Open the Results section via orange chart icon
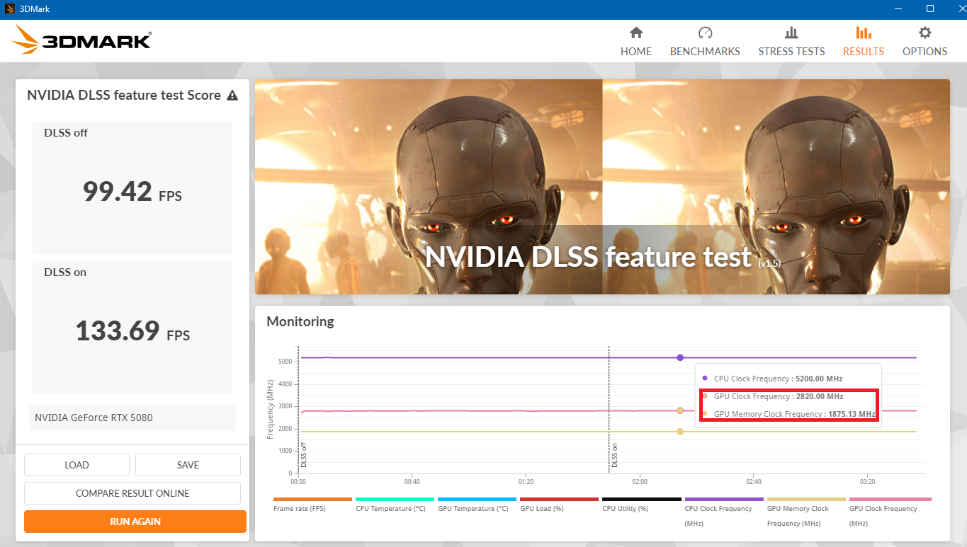This screenshot has height=547, width=967. [863, 33]
